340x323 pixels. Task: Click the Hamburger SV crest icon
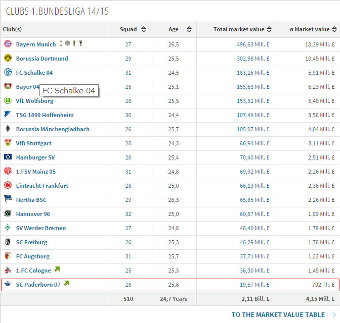tap(8, 157)
